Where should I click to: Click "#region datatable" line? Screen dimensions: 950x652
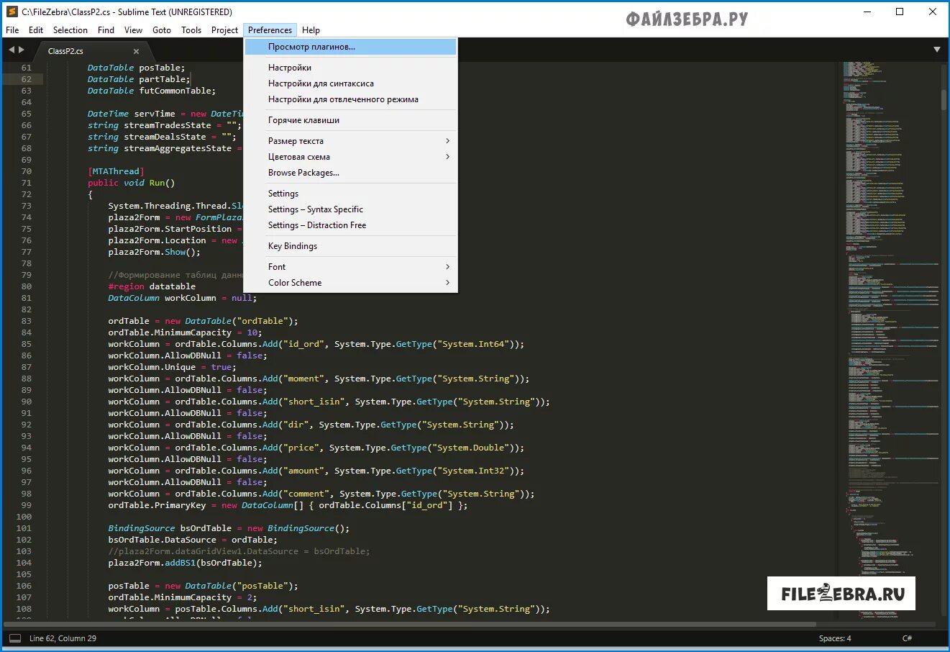click(152, 286)
